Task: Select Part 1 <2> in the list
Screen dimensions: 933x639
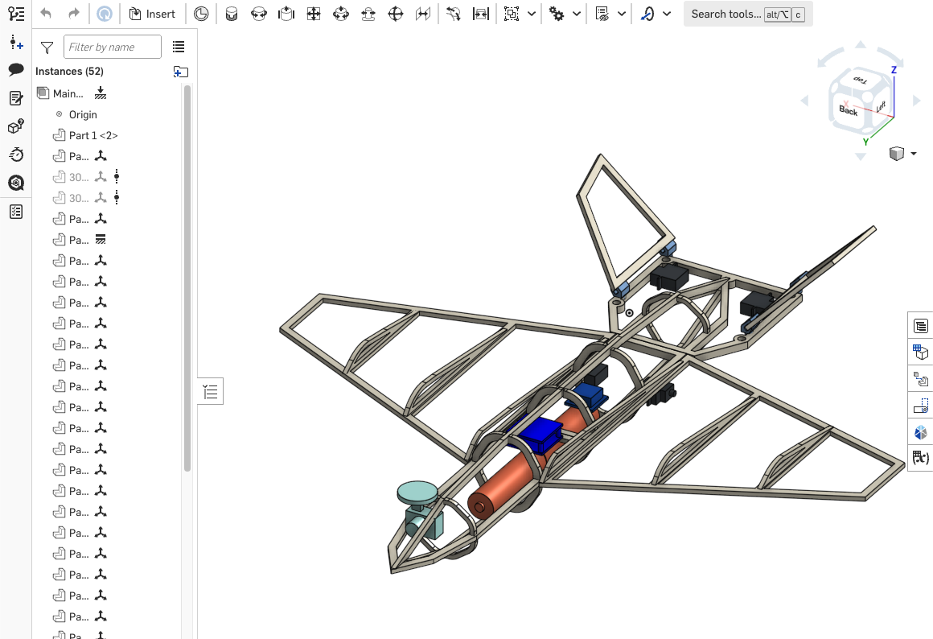Action: pyautogui.click(x=93, y=135)
